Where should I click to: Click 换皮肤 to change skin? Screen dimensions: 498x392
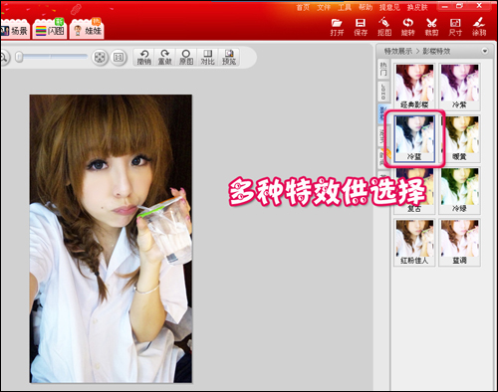click(417, 7)
